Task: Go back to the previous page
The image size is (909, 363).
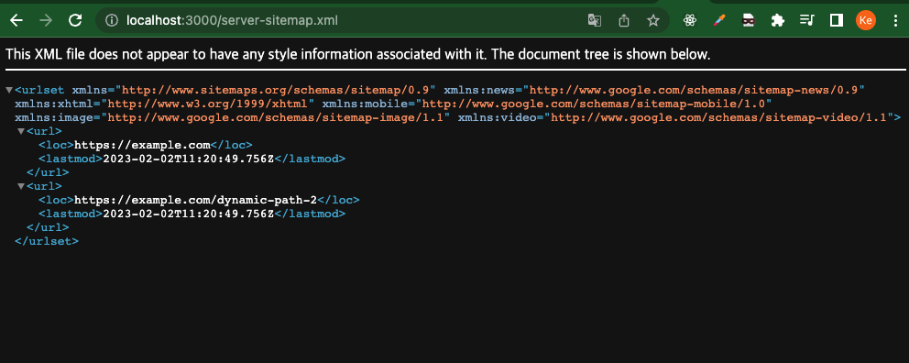Action: [x=16, y=21]
